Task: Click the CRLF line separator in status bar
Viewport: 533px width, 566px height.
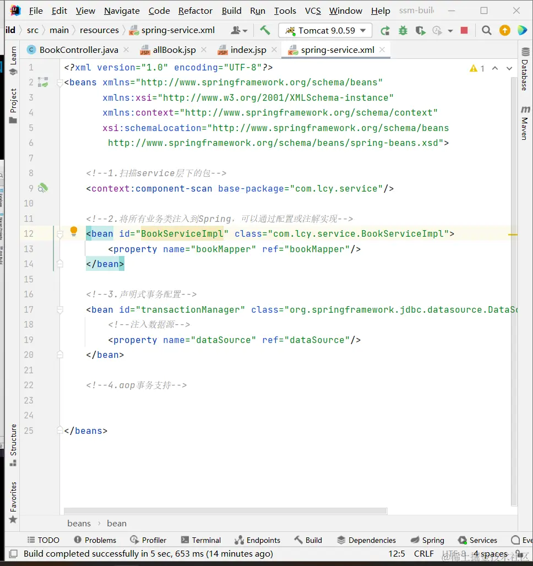Action: (423, 554)
